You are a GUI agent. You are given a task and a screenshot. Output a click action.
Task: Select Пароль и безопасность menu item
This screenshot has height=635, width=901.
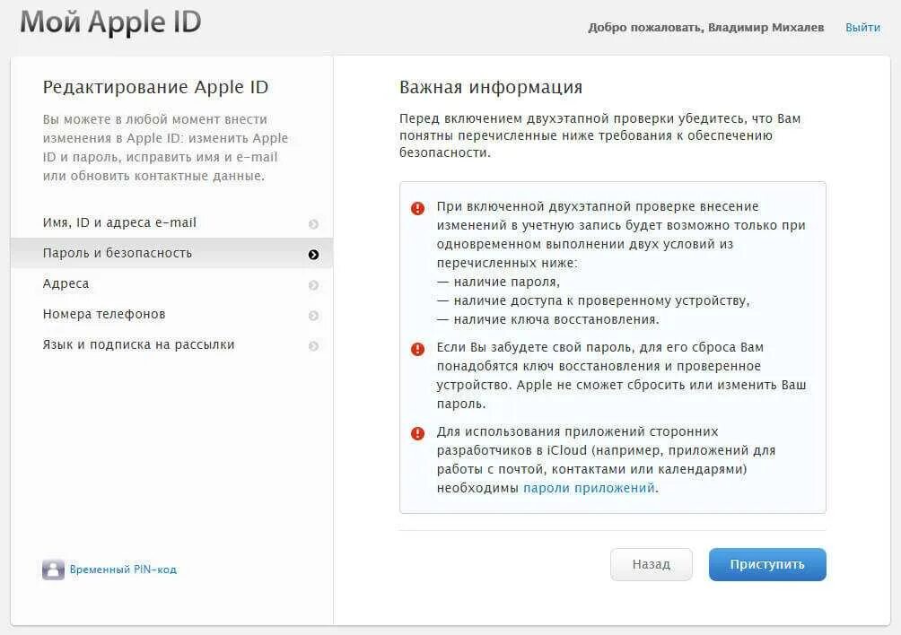[x=118, y=253]
